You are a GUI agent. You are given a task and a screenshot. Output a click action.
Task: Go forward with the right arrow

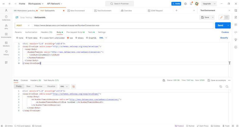point(15,4)
